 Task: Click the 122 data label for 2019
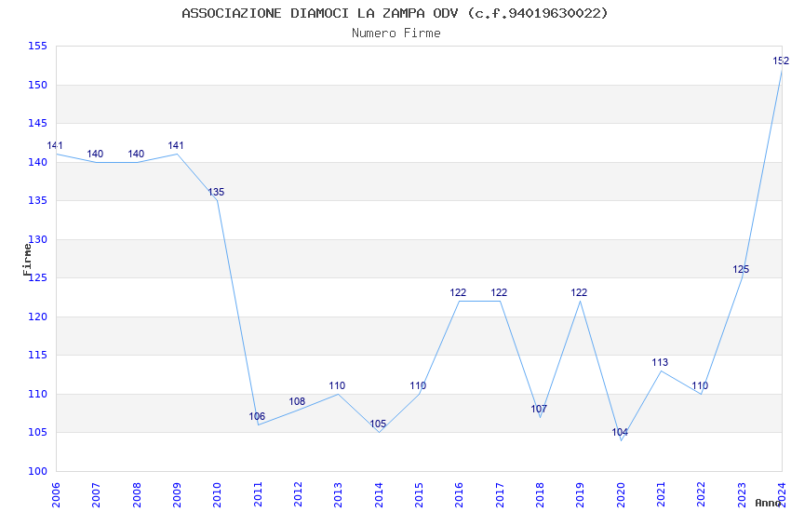(579, 293)
